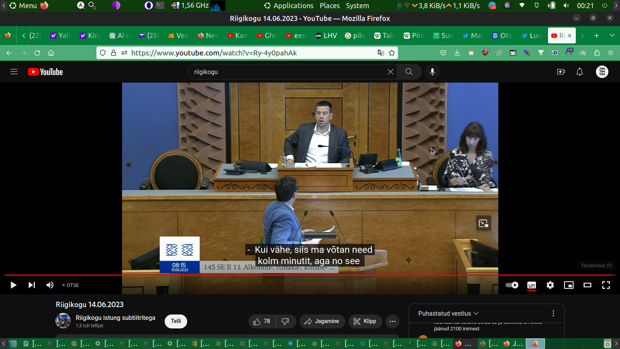This screenshot has height=349, width=620.
Task: Mute the video volume
Action: coord(50,285)
